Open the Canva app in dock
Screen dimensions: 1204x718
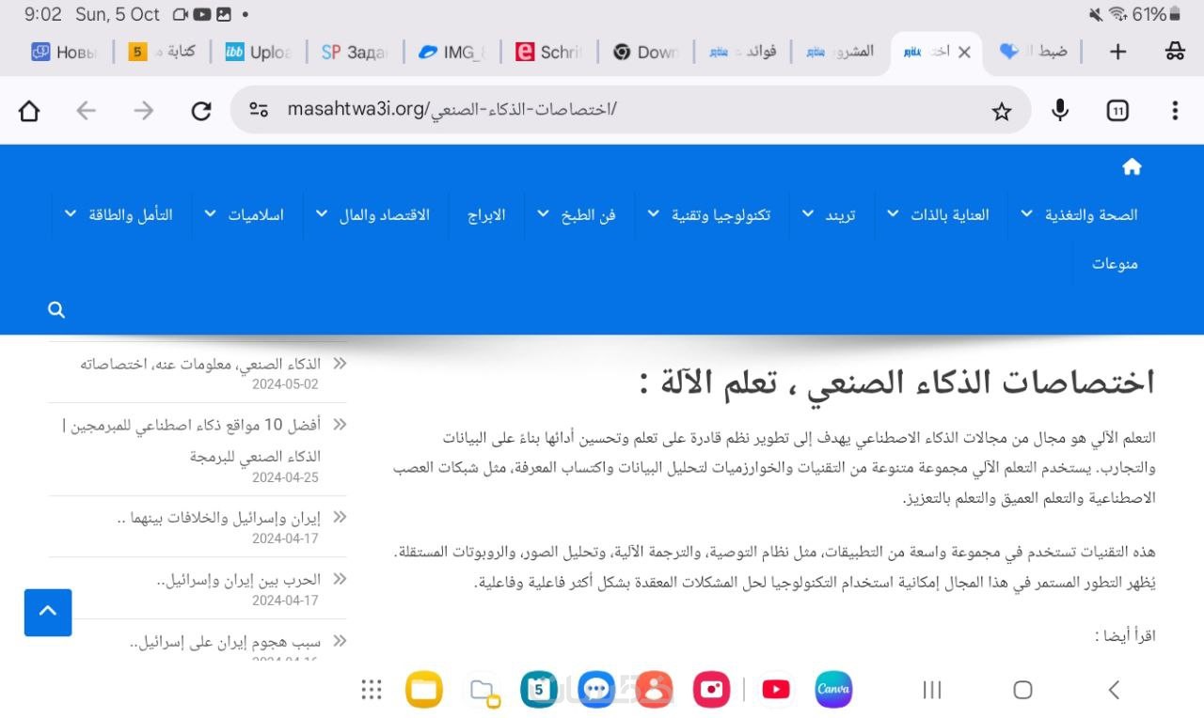point(833,690)
